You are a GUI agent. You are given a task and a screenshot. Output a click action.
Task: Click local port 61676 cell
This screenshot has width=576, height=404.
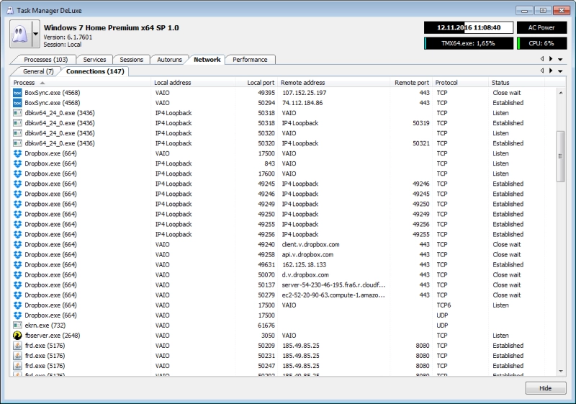click(266, 326)
